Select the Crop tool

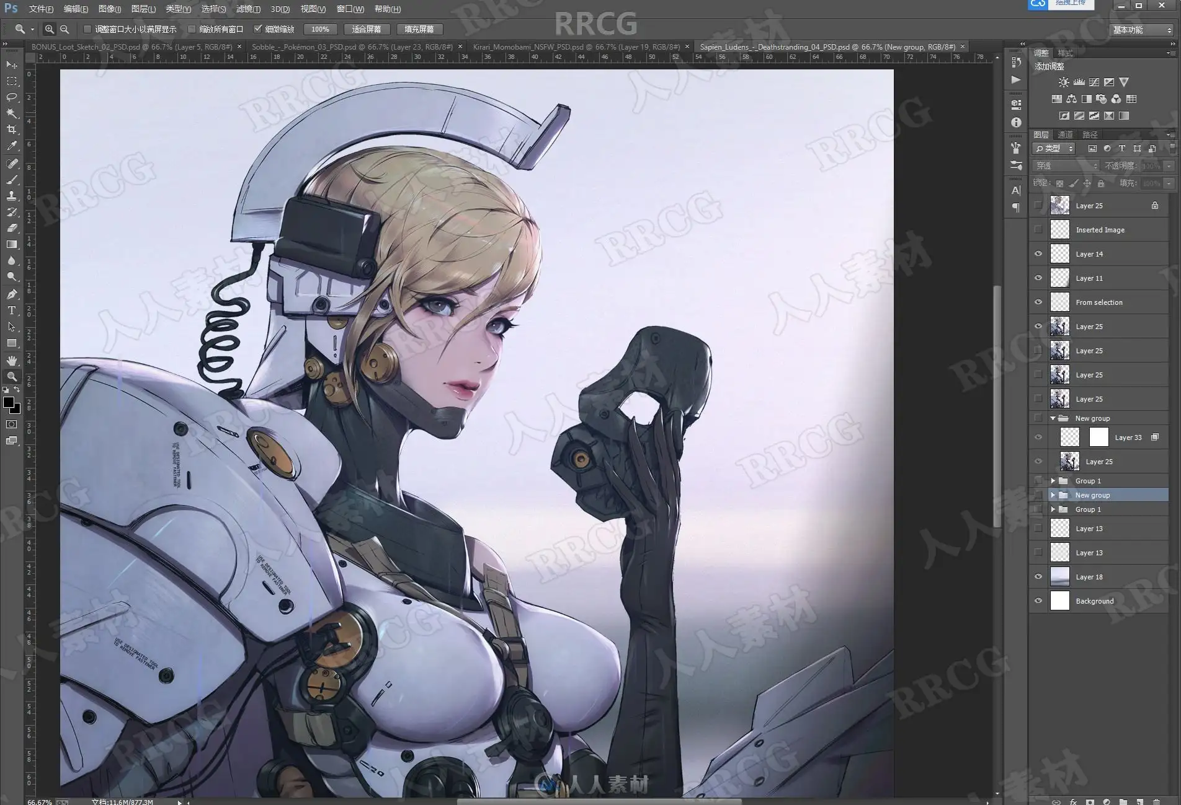tap(12, 130)
